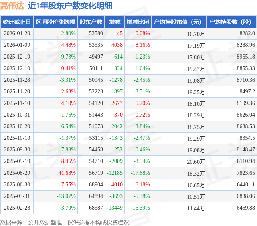
Task: Click the 统计截止日 column header
Action: tap(17, 22)
